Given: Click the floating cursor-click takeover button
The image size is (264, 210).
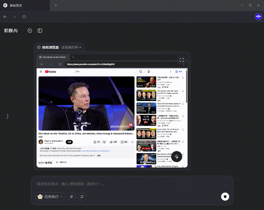Looking at the screenshot, I should pos(177,157).
